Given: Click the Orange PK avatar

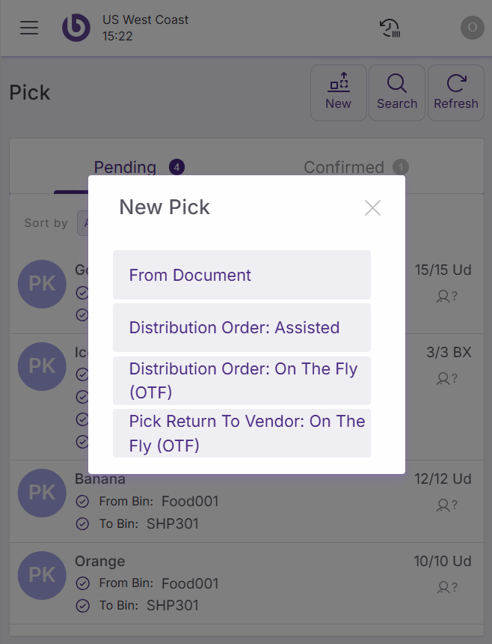Looking at the screenshot, I should tap(42, 575).
